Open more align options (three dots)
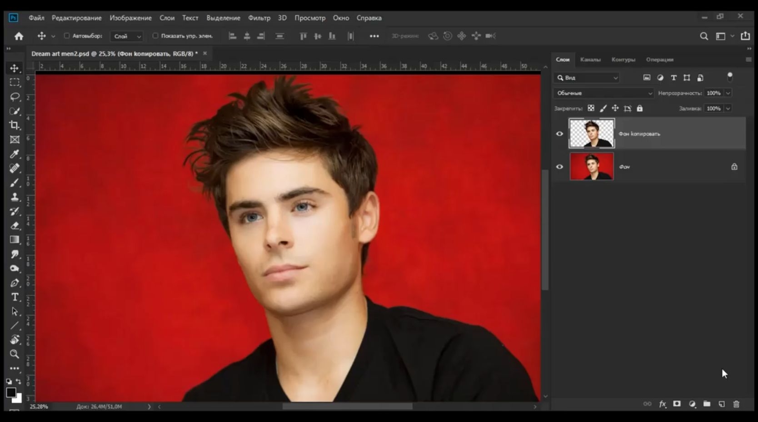 tap(374, 36)
